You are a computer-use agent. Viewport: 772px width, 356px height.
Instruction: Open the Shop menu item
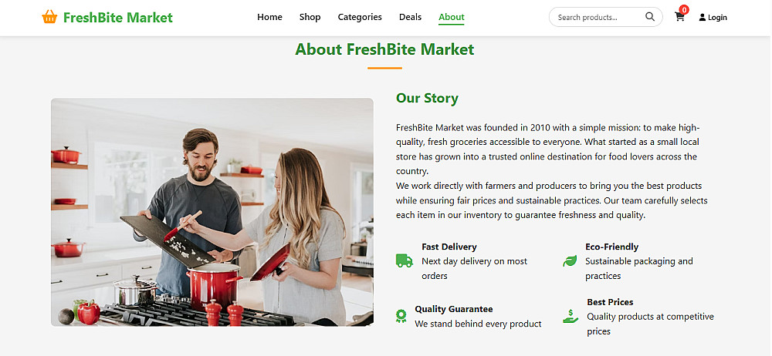(310, 17)
